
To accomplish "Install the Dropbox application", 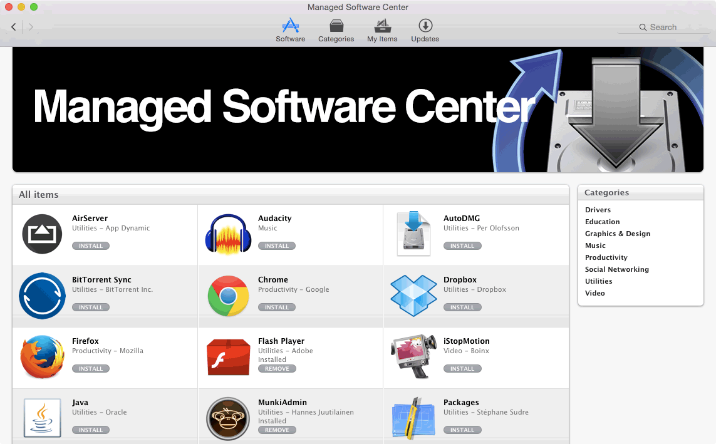I will coord(462,307).
